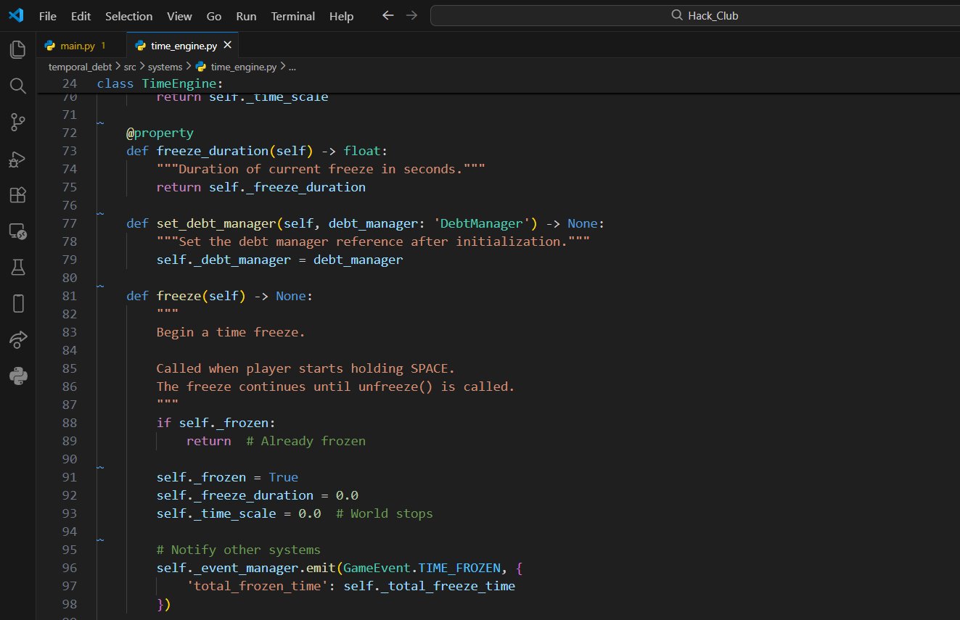Open the mobile device icon view
This screenshot has width=960, height=620.
[18, 303]
